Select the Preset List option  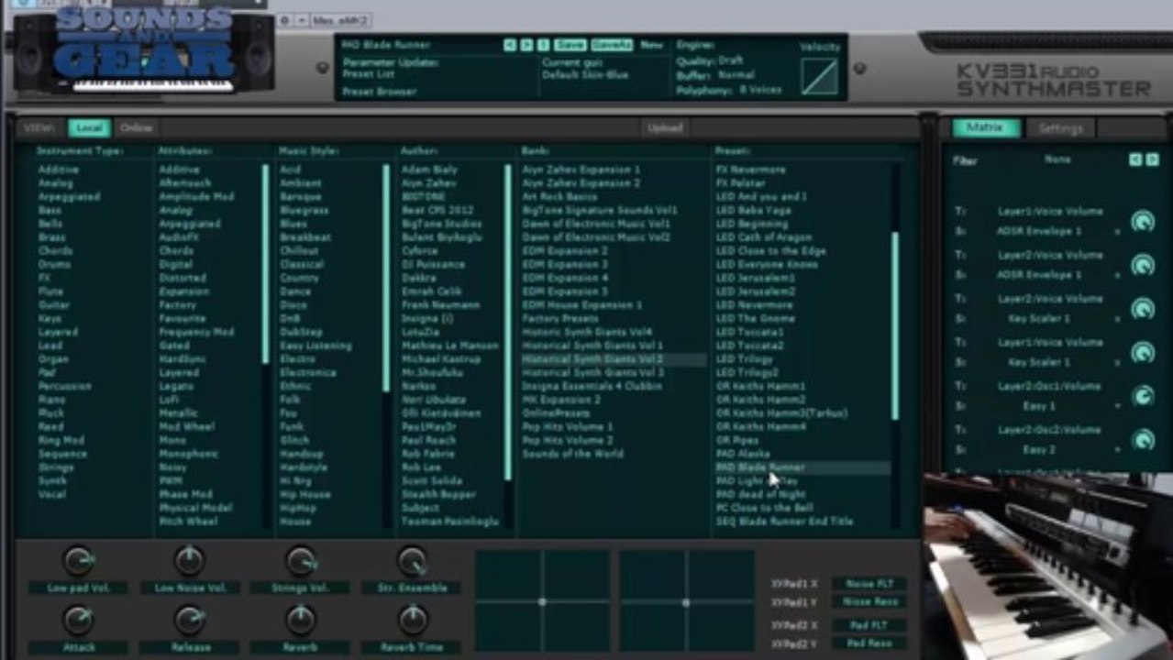pos(368,74)
